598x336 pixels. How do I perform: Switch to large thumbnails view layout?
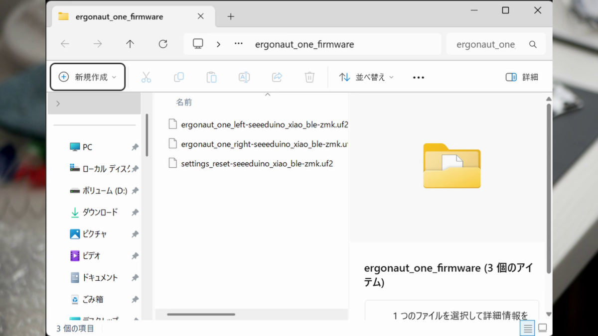(543, 328)
